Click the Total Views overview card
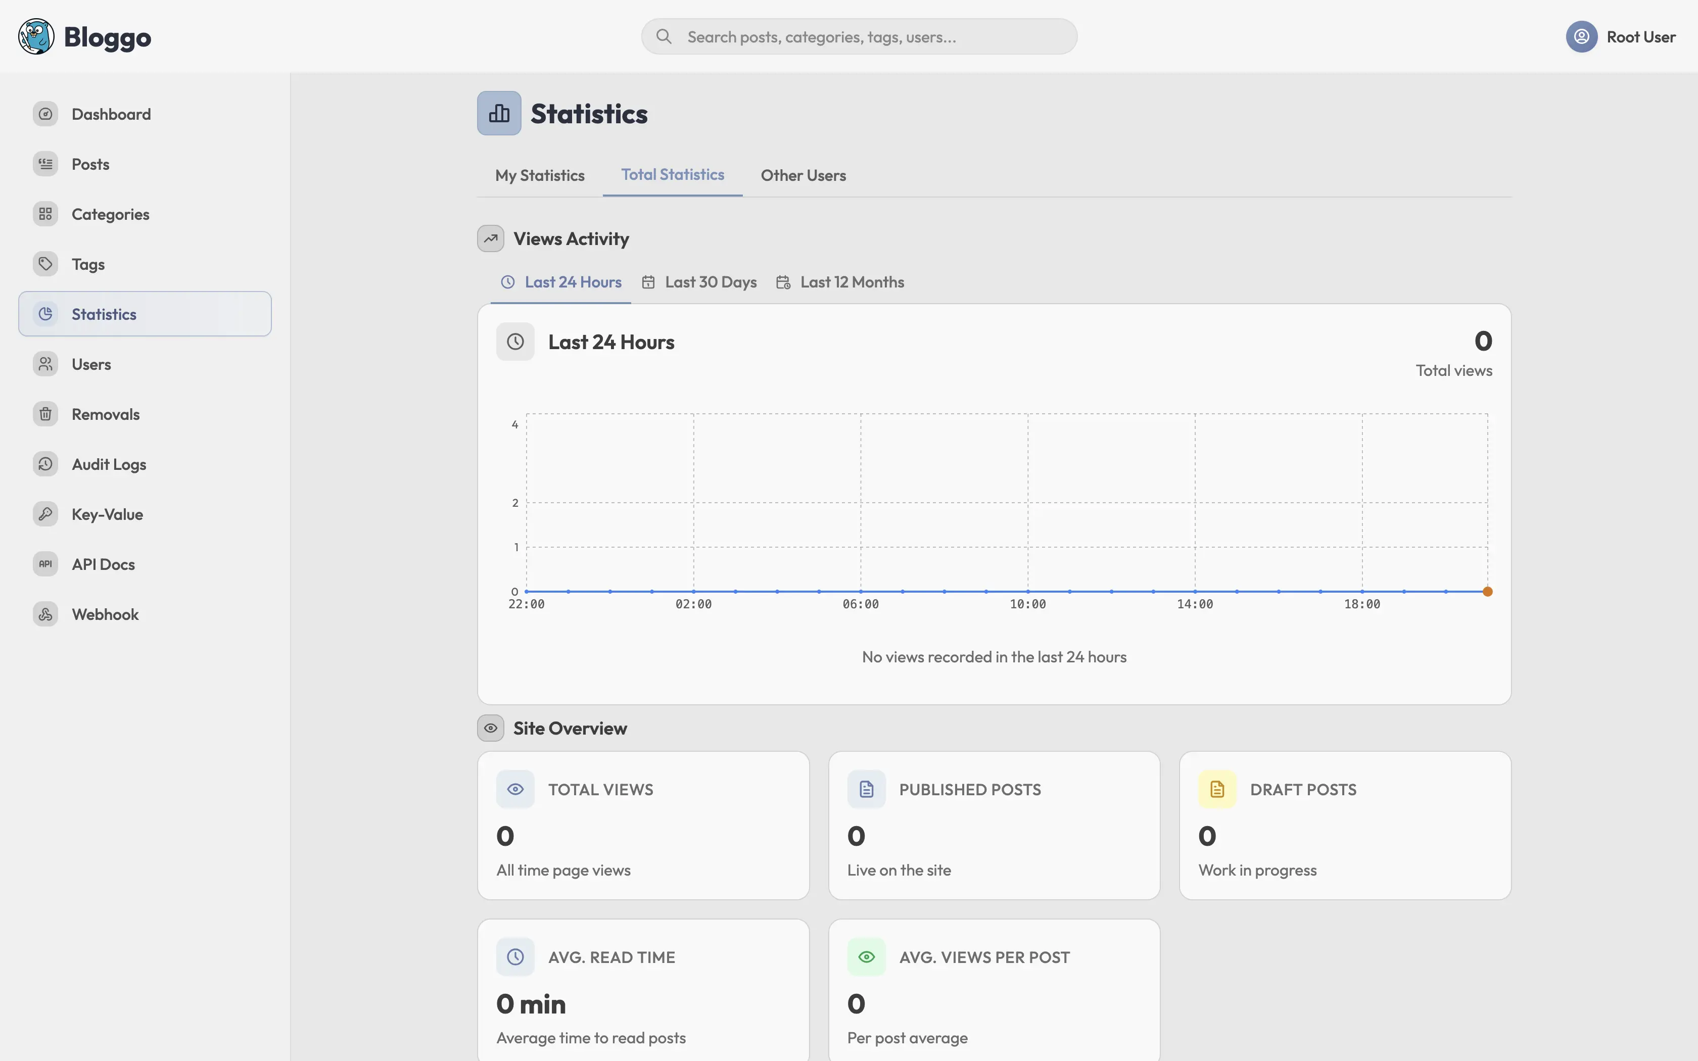Screen dimensions: 1698x1061 point(643,825)
